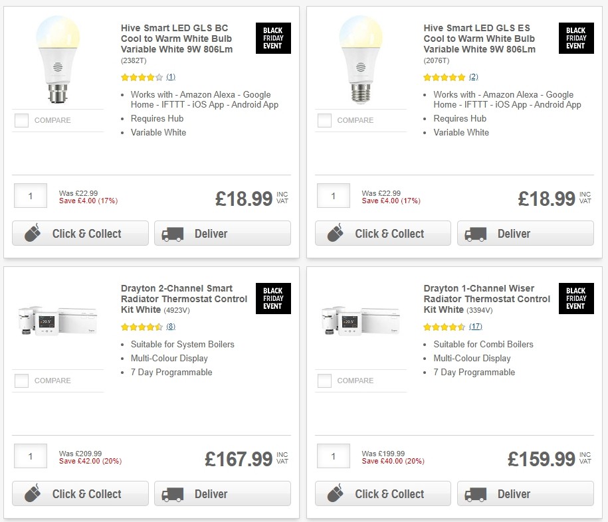
Task: Click the truck icon on Drayton 1-Channel Deliver button
Action: pos(474,493)
